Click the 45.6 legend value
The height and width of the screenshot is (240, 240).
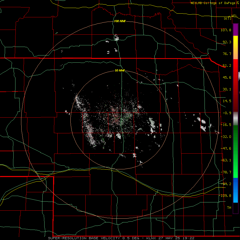click(x=227, y=77)
